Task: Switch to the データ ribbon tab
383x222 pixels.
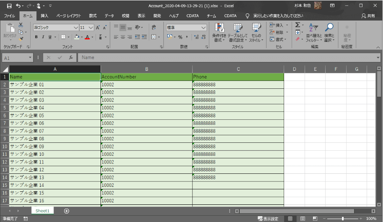Action: [109, 16]
